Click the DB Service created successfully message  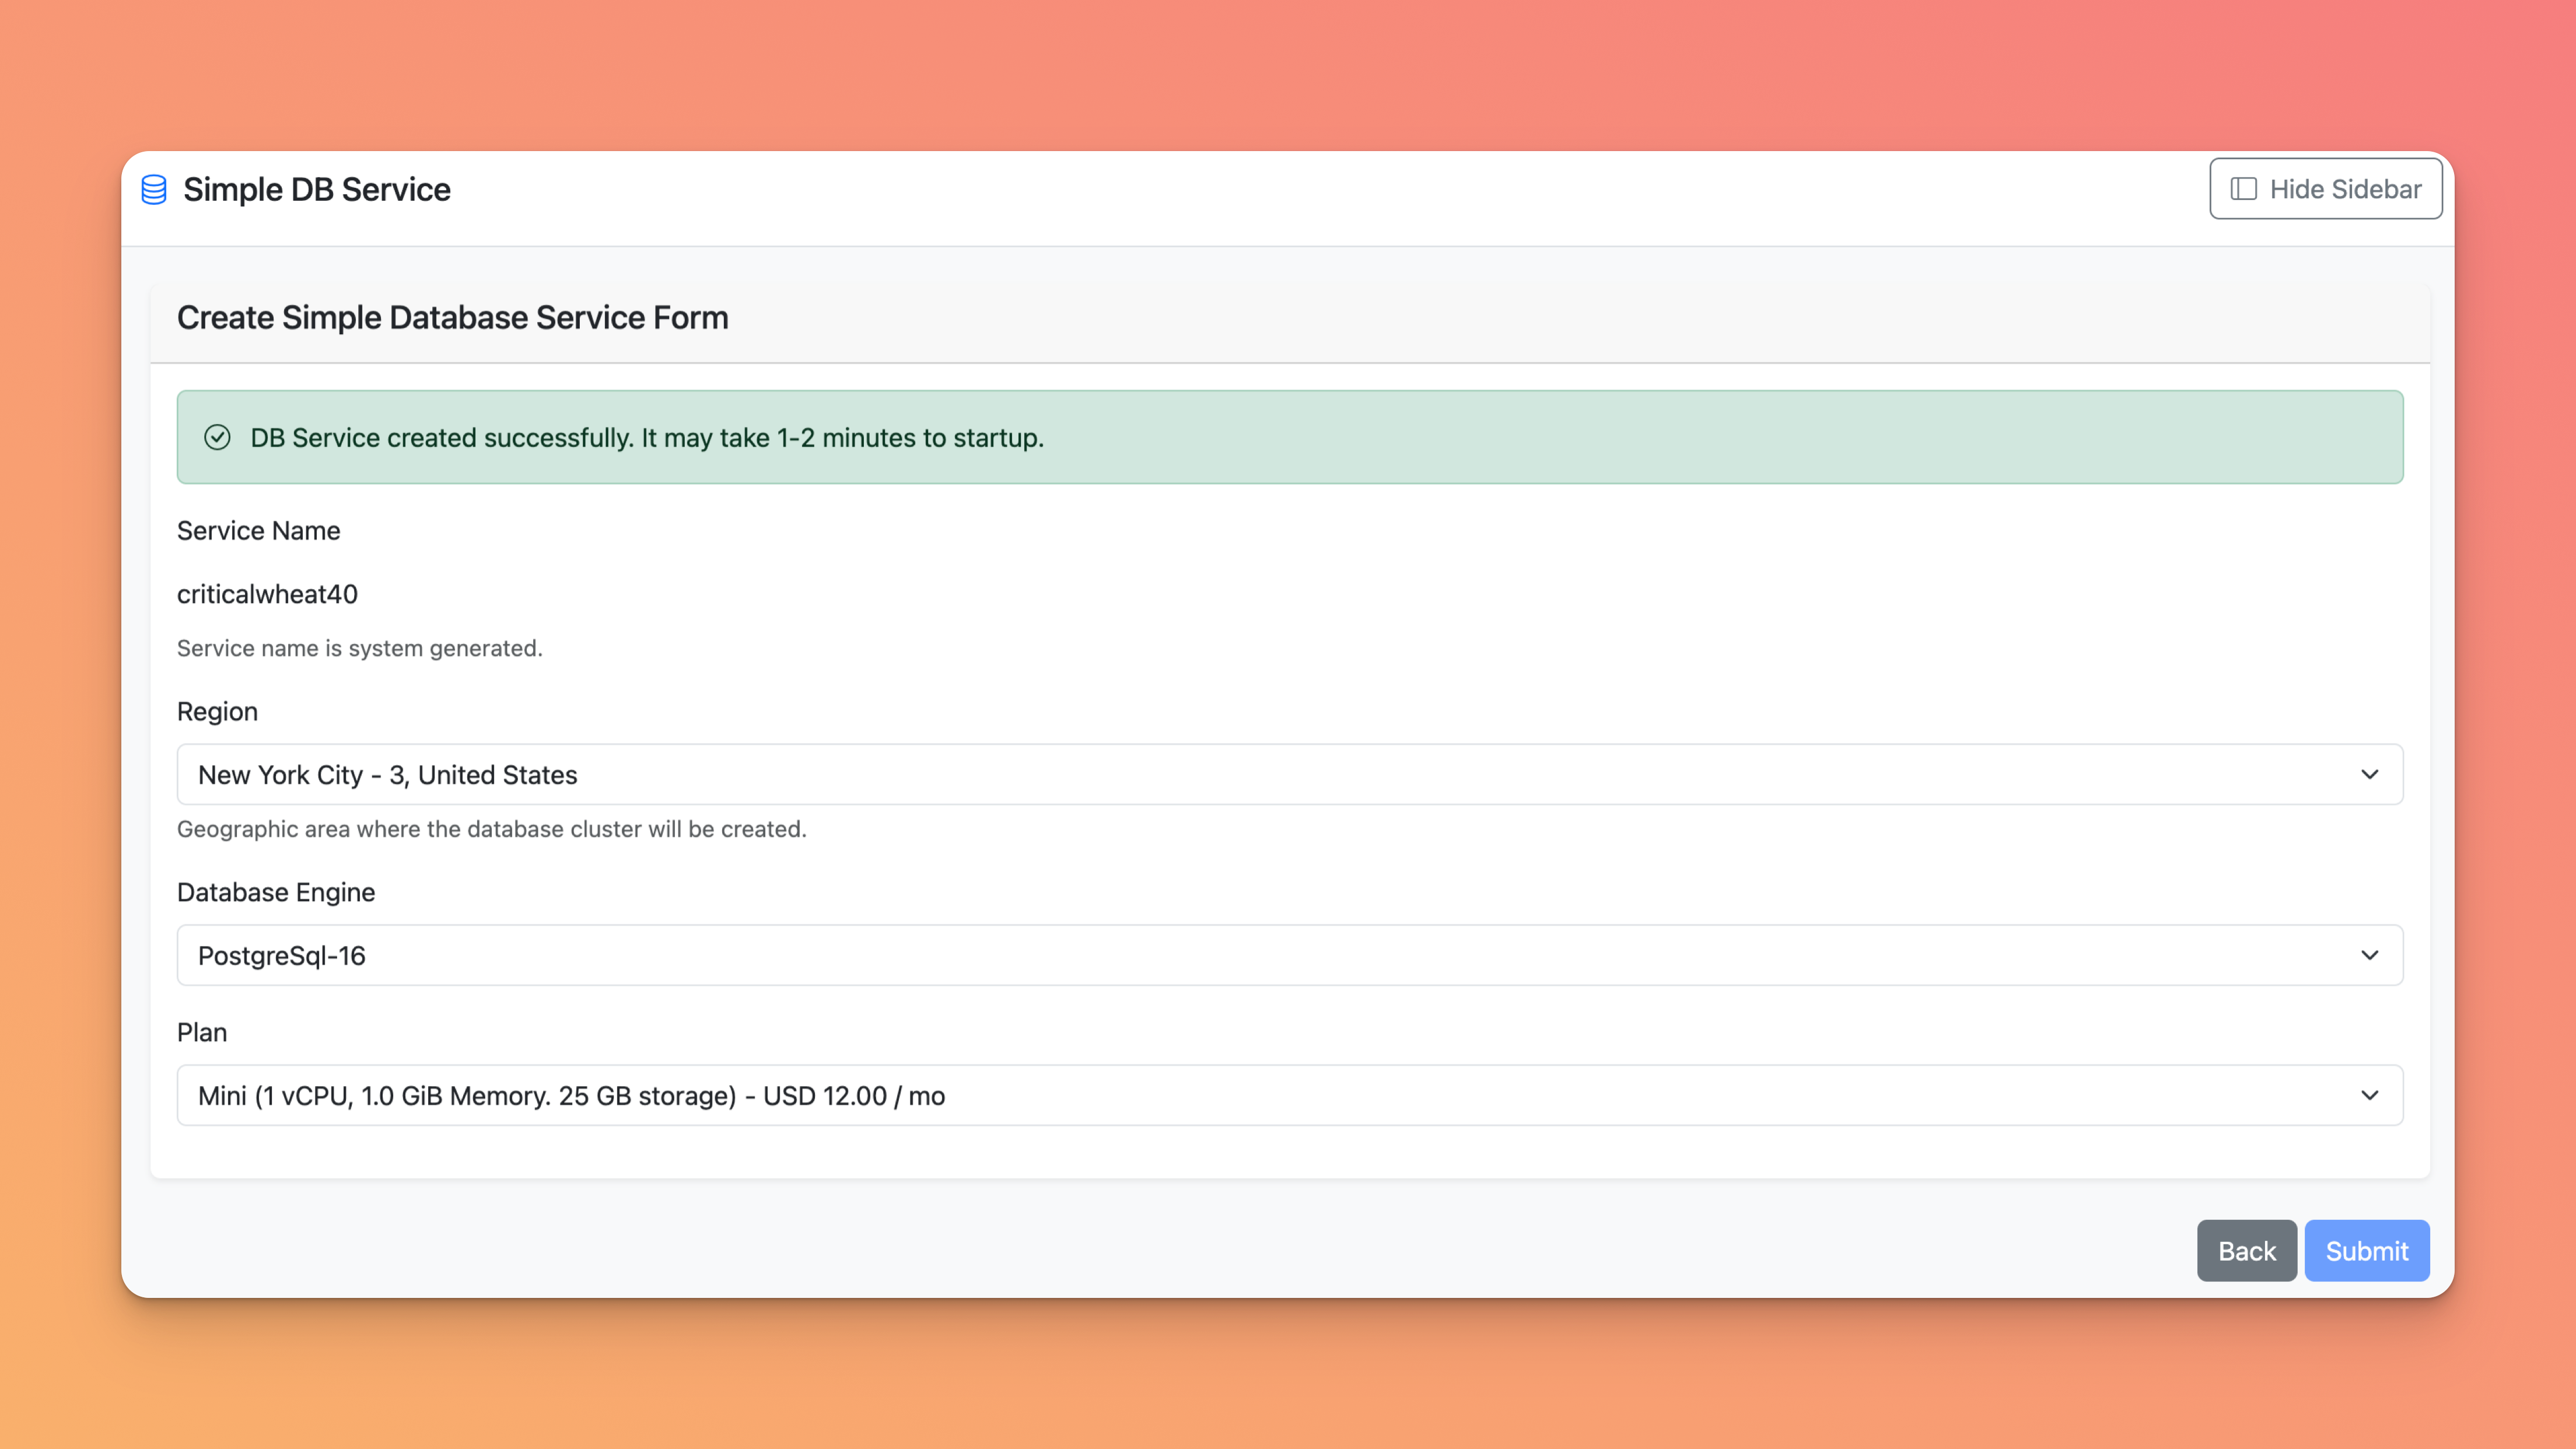pos(646,437)
